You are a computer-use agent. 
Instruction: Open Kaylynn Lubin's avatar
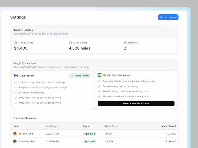pos(15,134)
